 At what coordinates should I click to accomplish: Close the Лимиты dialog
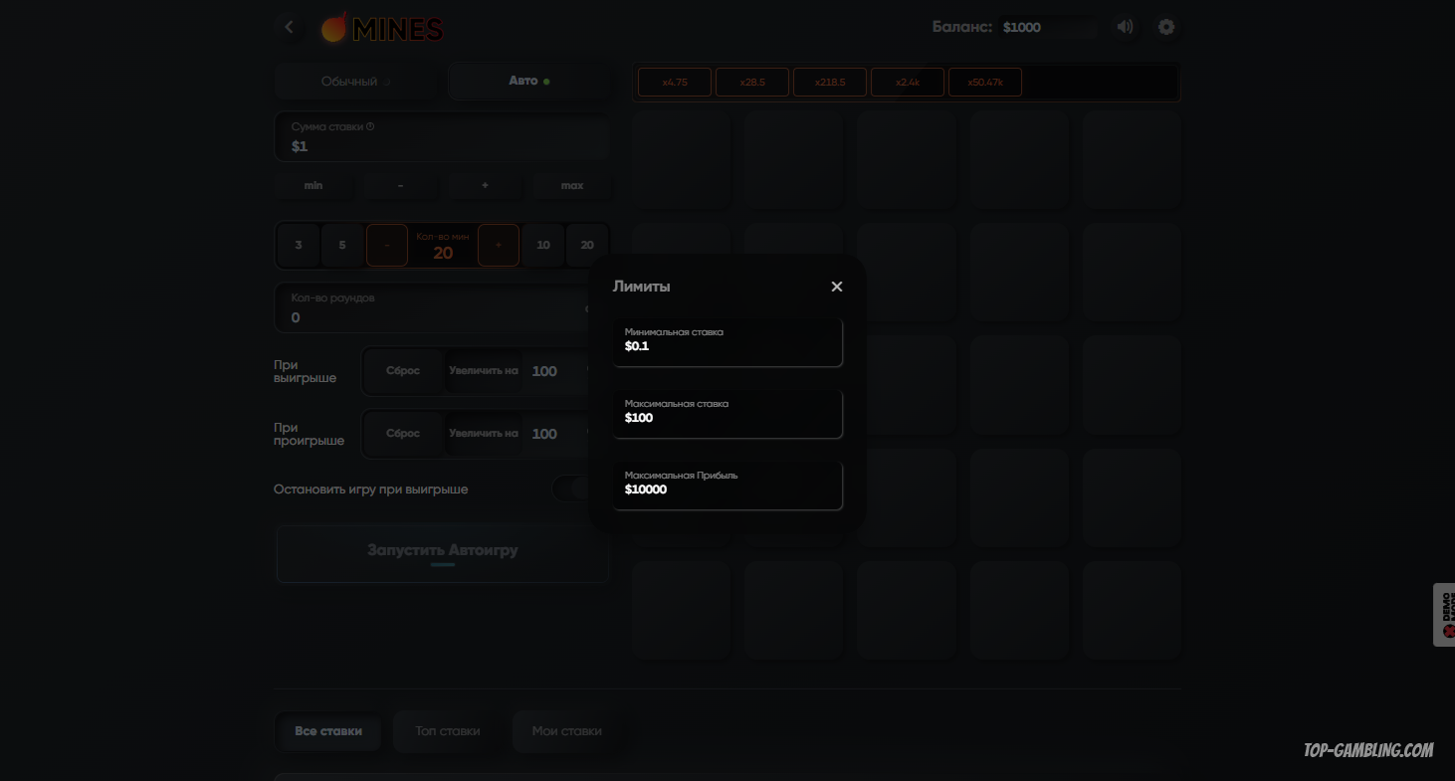pyautogui.click(x=836, y=287)
